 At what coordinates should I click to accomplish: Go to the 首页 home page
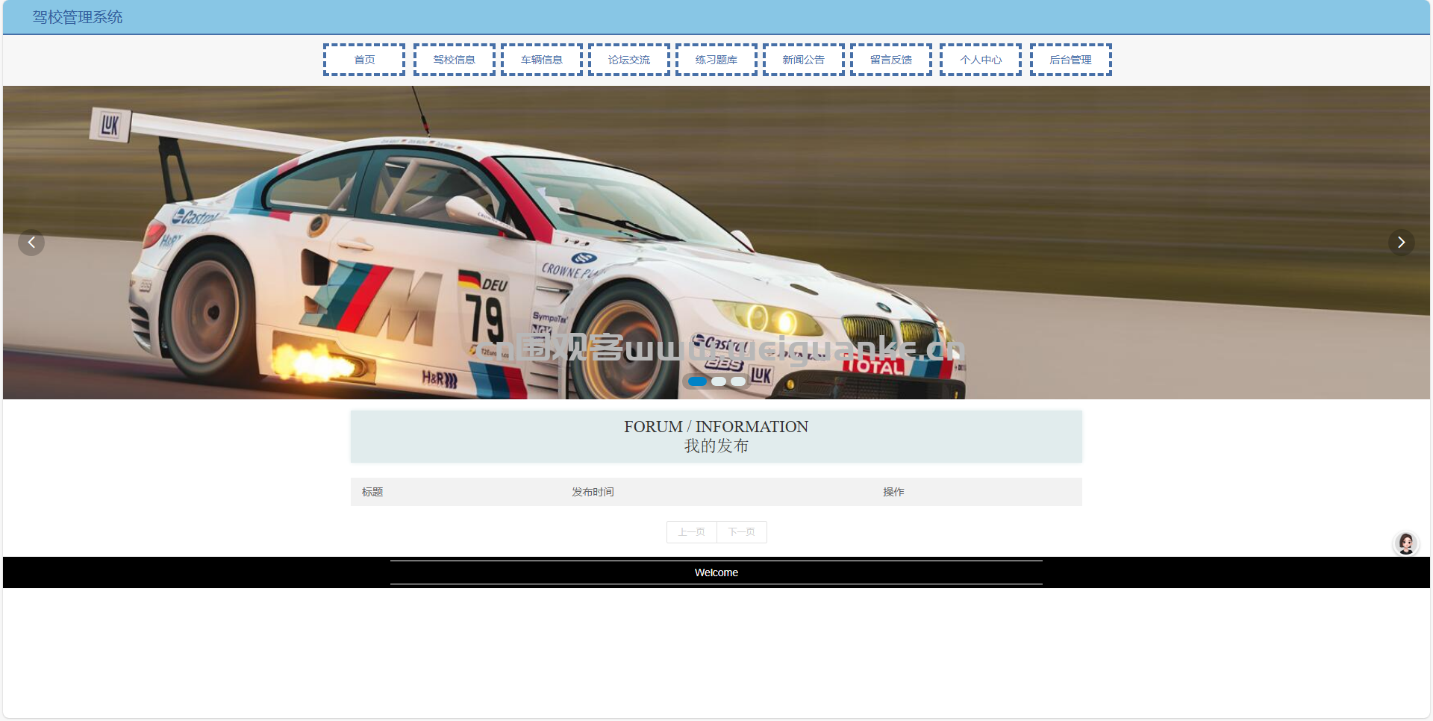pyautogui.click(x=364, y=60)
